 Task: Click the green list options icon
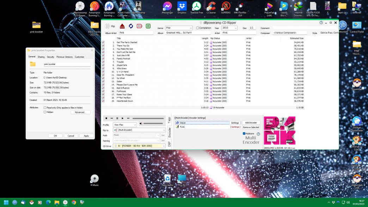[148, 26]
